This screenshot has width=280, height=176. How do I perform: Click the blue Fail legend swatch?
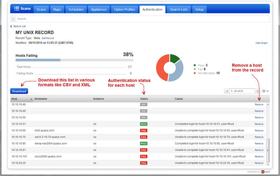point(195,69)
